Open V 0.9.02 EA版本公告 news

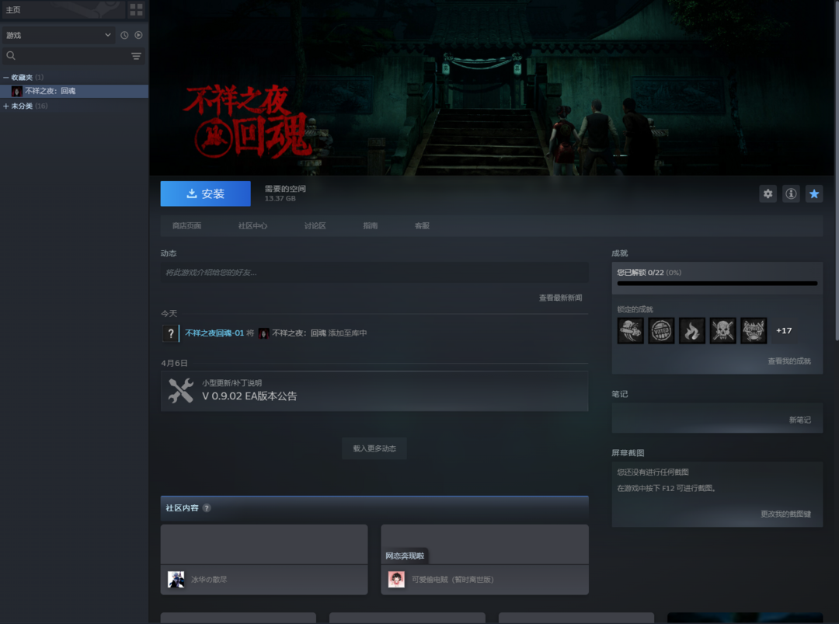point(374,391)
